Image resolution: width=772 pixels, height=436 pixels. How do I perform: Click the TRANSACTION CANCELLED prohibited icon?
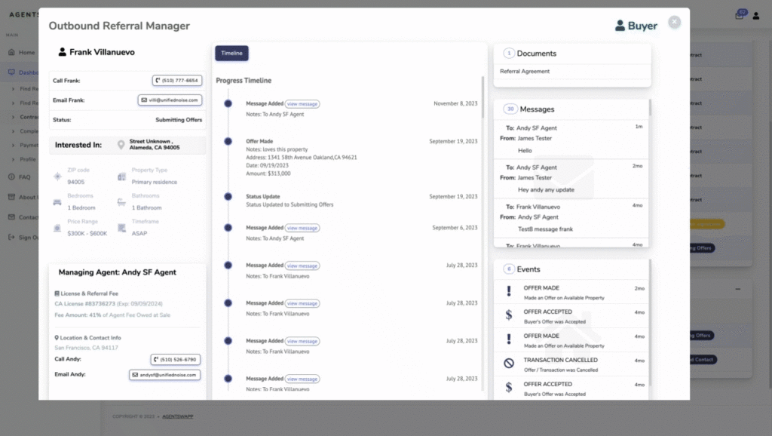509,364
